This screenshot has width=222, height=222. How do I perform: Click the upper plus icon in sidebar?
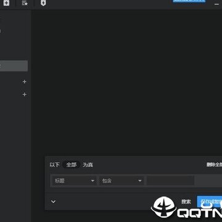[x=25, y=82]
